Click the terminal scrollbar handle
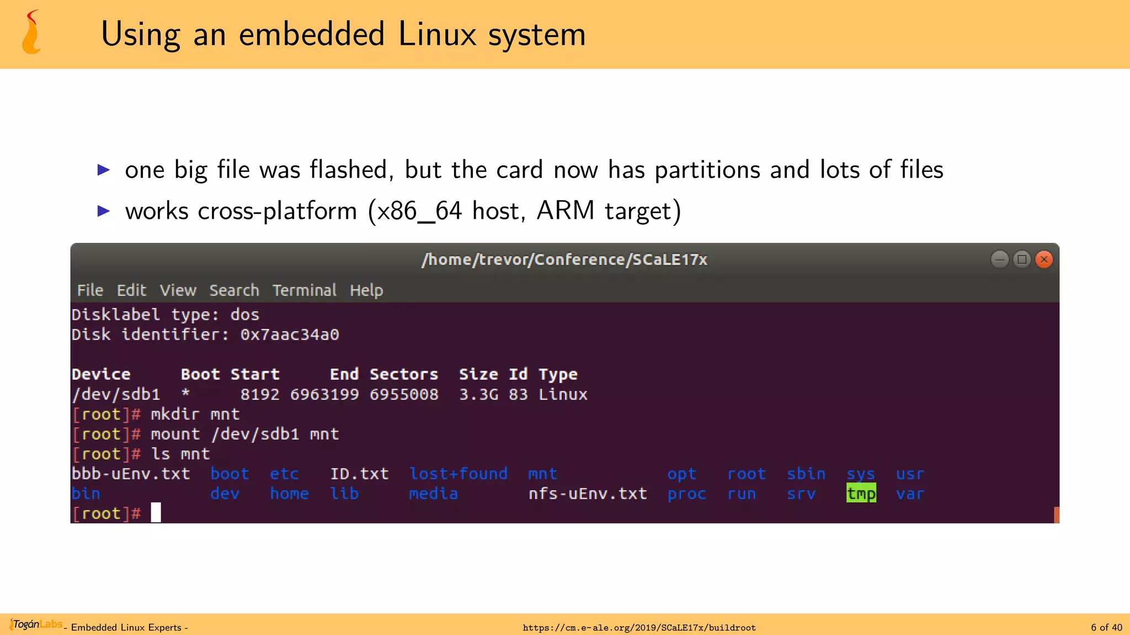Screen dimensions: 1130x635 (1057, 515)
